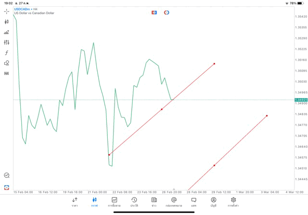
Task: Tap the magnifier check icon at bottom-left
Action: click(7, 176)
